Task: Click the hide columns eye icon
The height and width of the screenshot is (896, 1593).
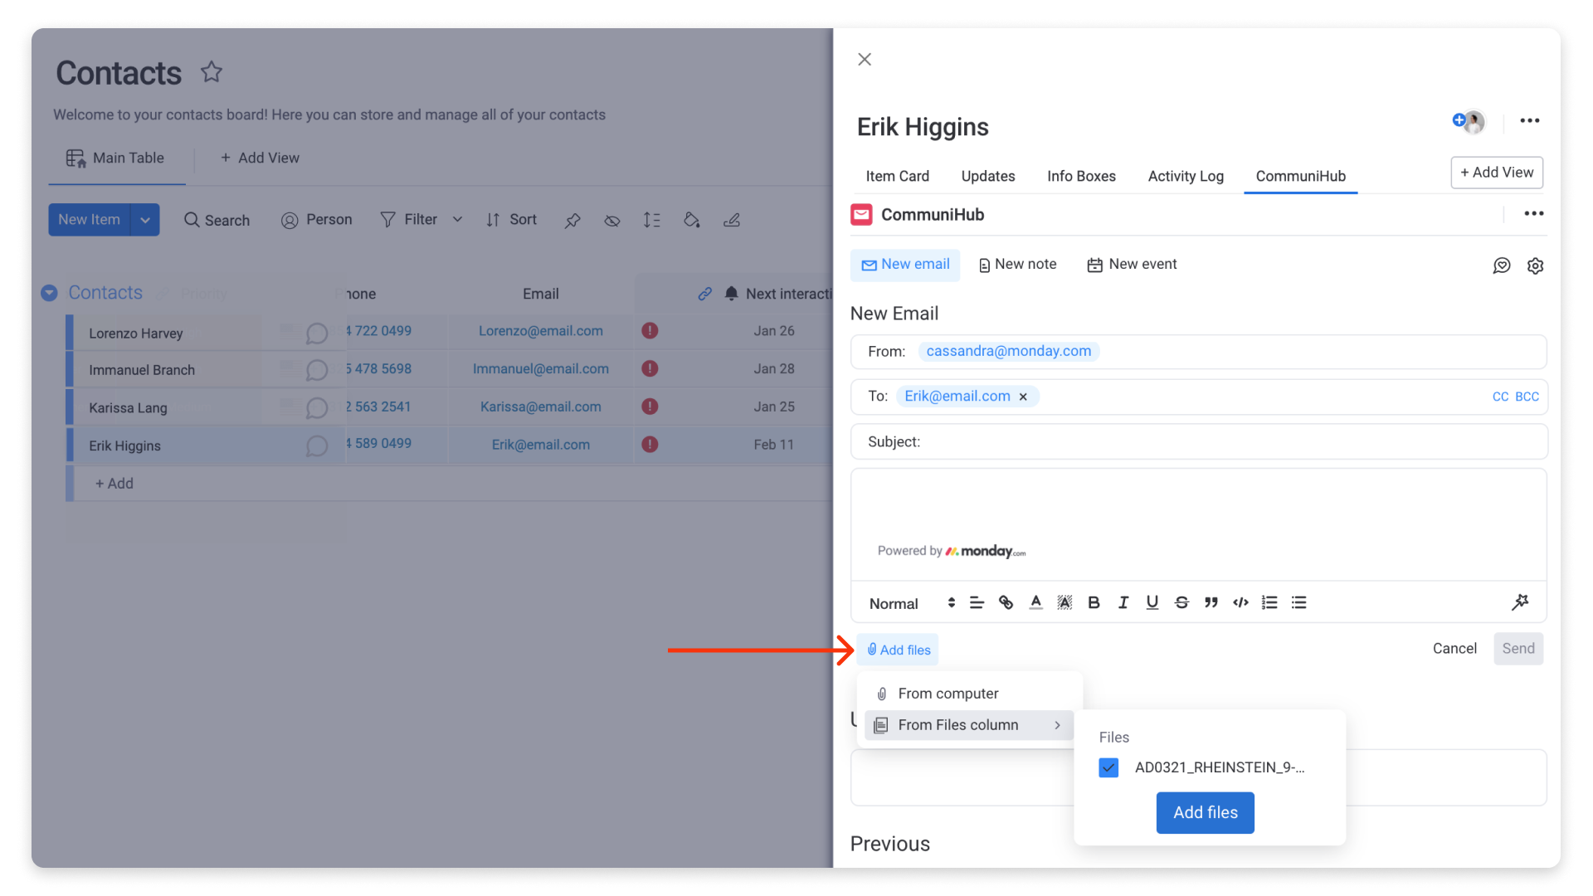Action: click(612, 220)
